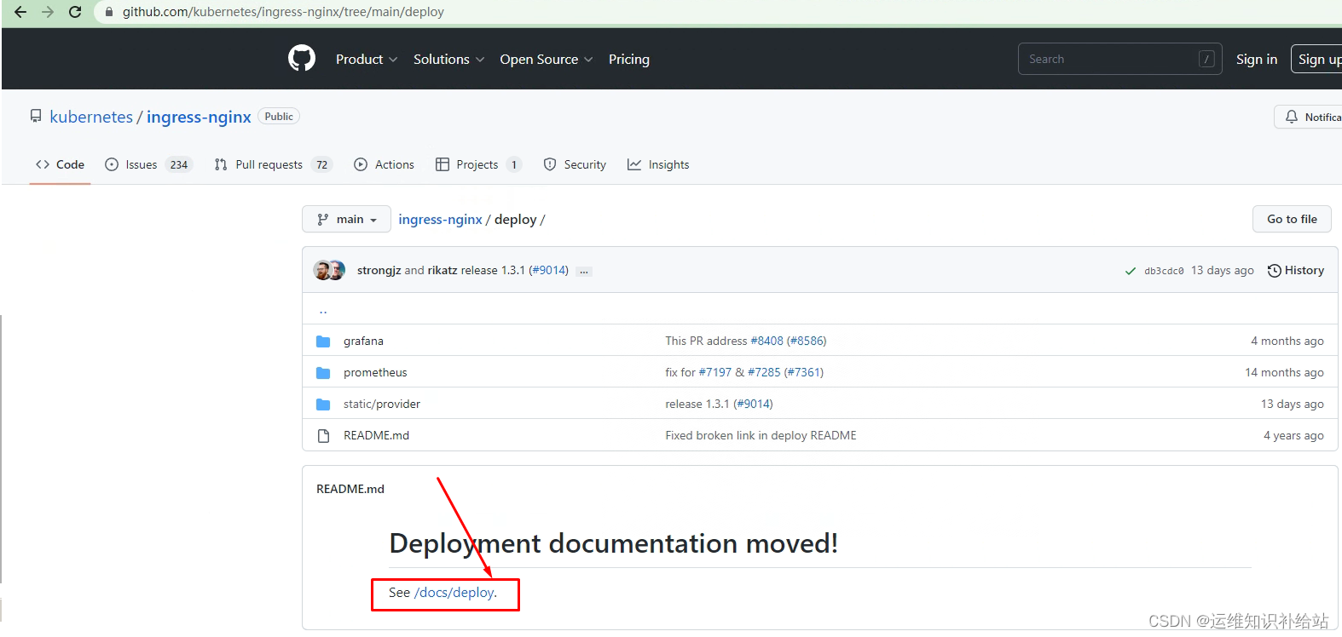
Task: Click the Notifications button
Action: [1310, 117]
